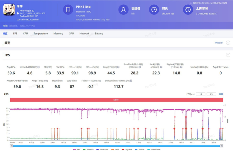Collapse the overview section arrow
This screenshot has height=153, width=233.
click(x=228, y=43)
